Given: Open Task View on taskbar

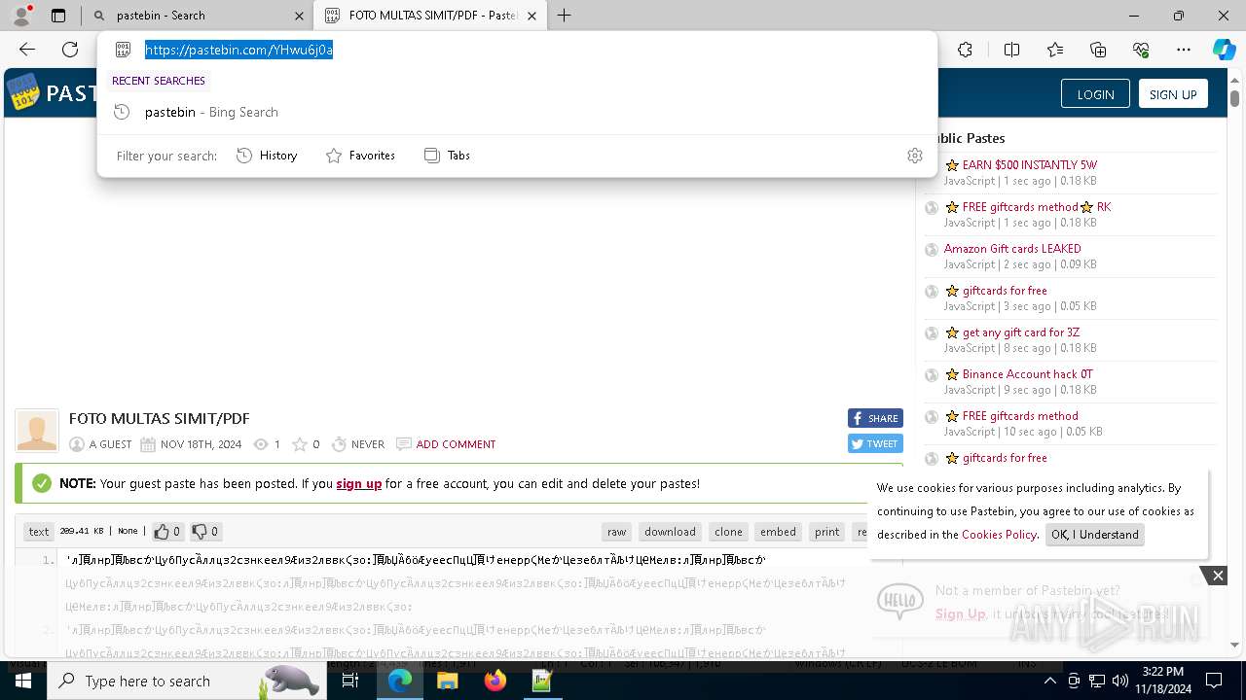Looking at the screenshot, I should click(350, 681).
